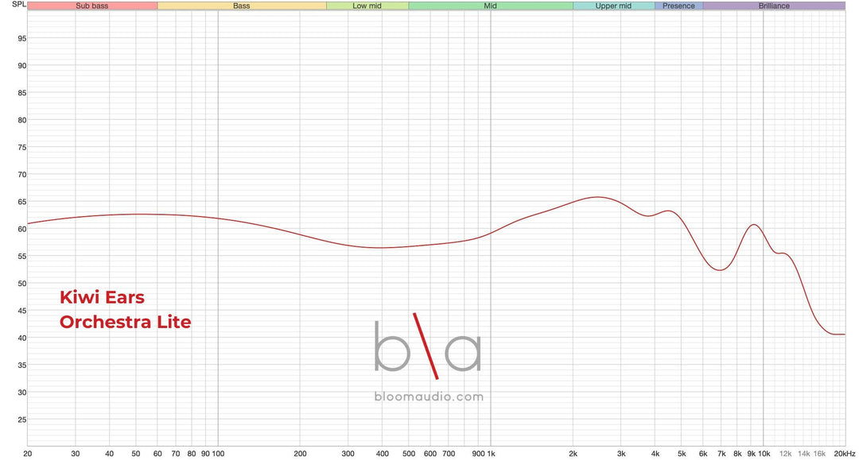Click the 2k frequency axis tick label
This screenshot has height=460, width=859.
click(573, 454)
